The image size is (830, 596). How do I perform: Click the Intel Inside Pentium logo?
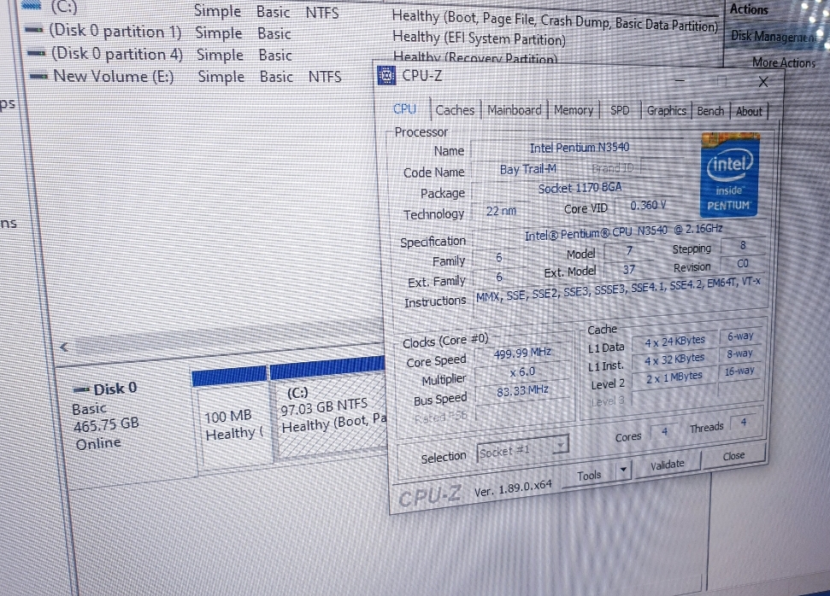point(728,173)
